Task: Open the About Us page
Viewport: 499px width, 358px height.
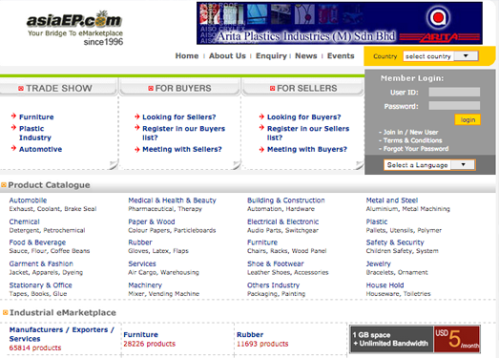Action: pyautogui.click(x=227, y=56)
